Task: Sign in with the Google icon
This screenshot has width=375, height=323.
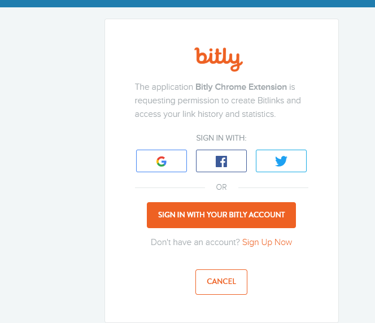Action: click(x=162, y=161)
